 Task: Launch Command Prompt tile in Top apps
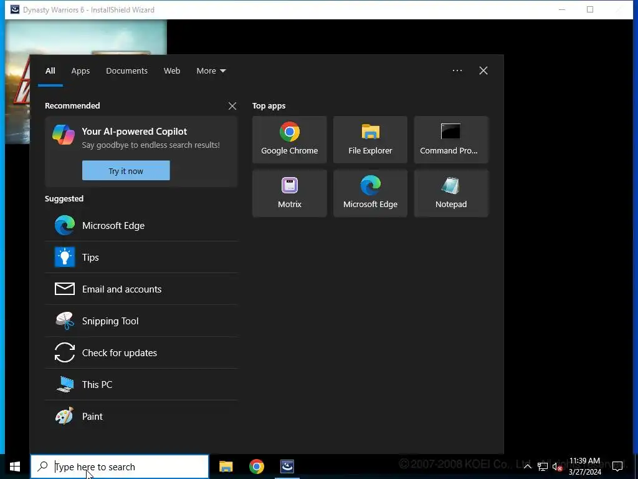(451, 140)
